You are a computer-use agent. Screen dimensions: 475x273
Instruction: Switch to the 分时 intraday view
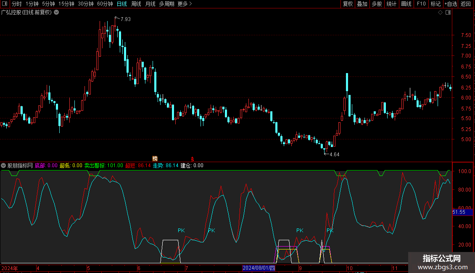pos(17,4)
